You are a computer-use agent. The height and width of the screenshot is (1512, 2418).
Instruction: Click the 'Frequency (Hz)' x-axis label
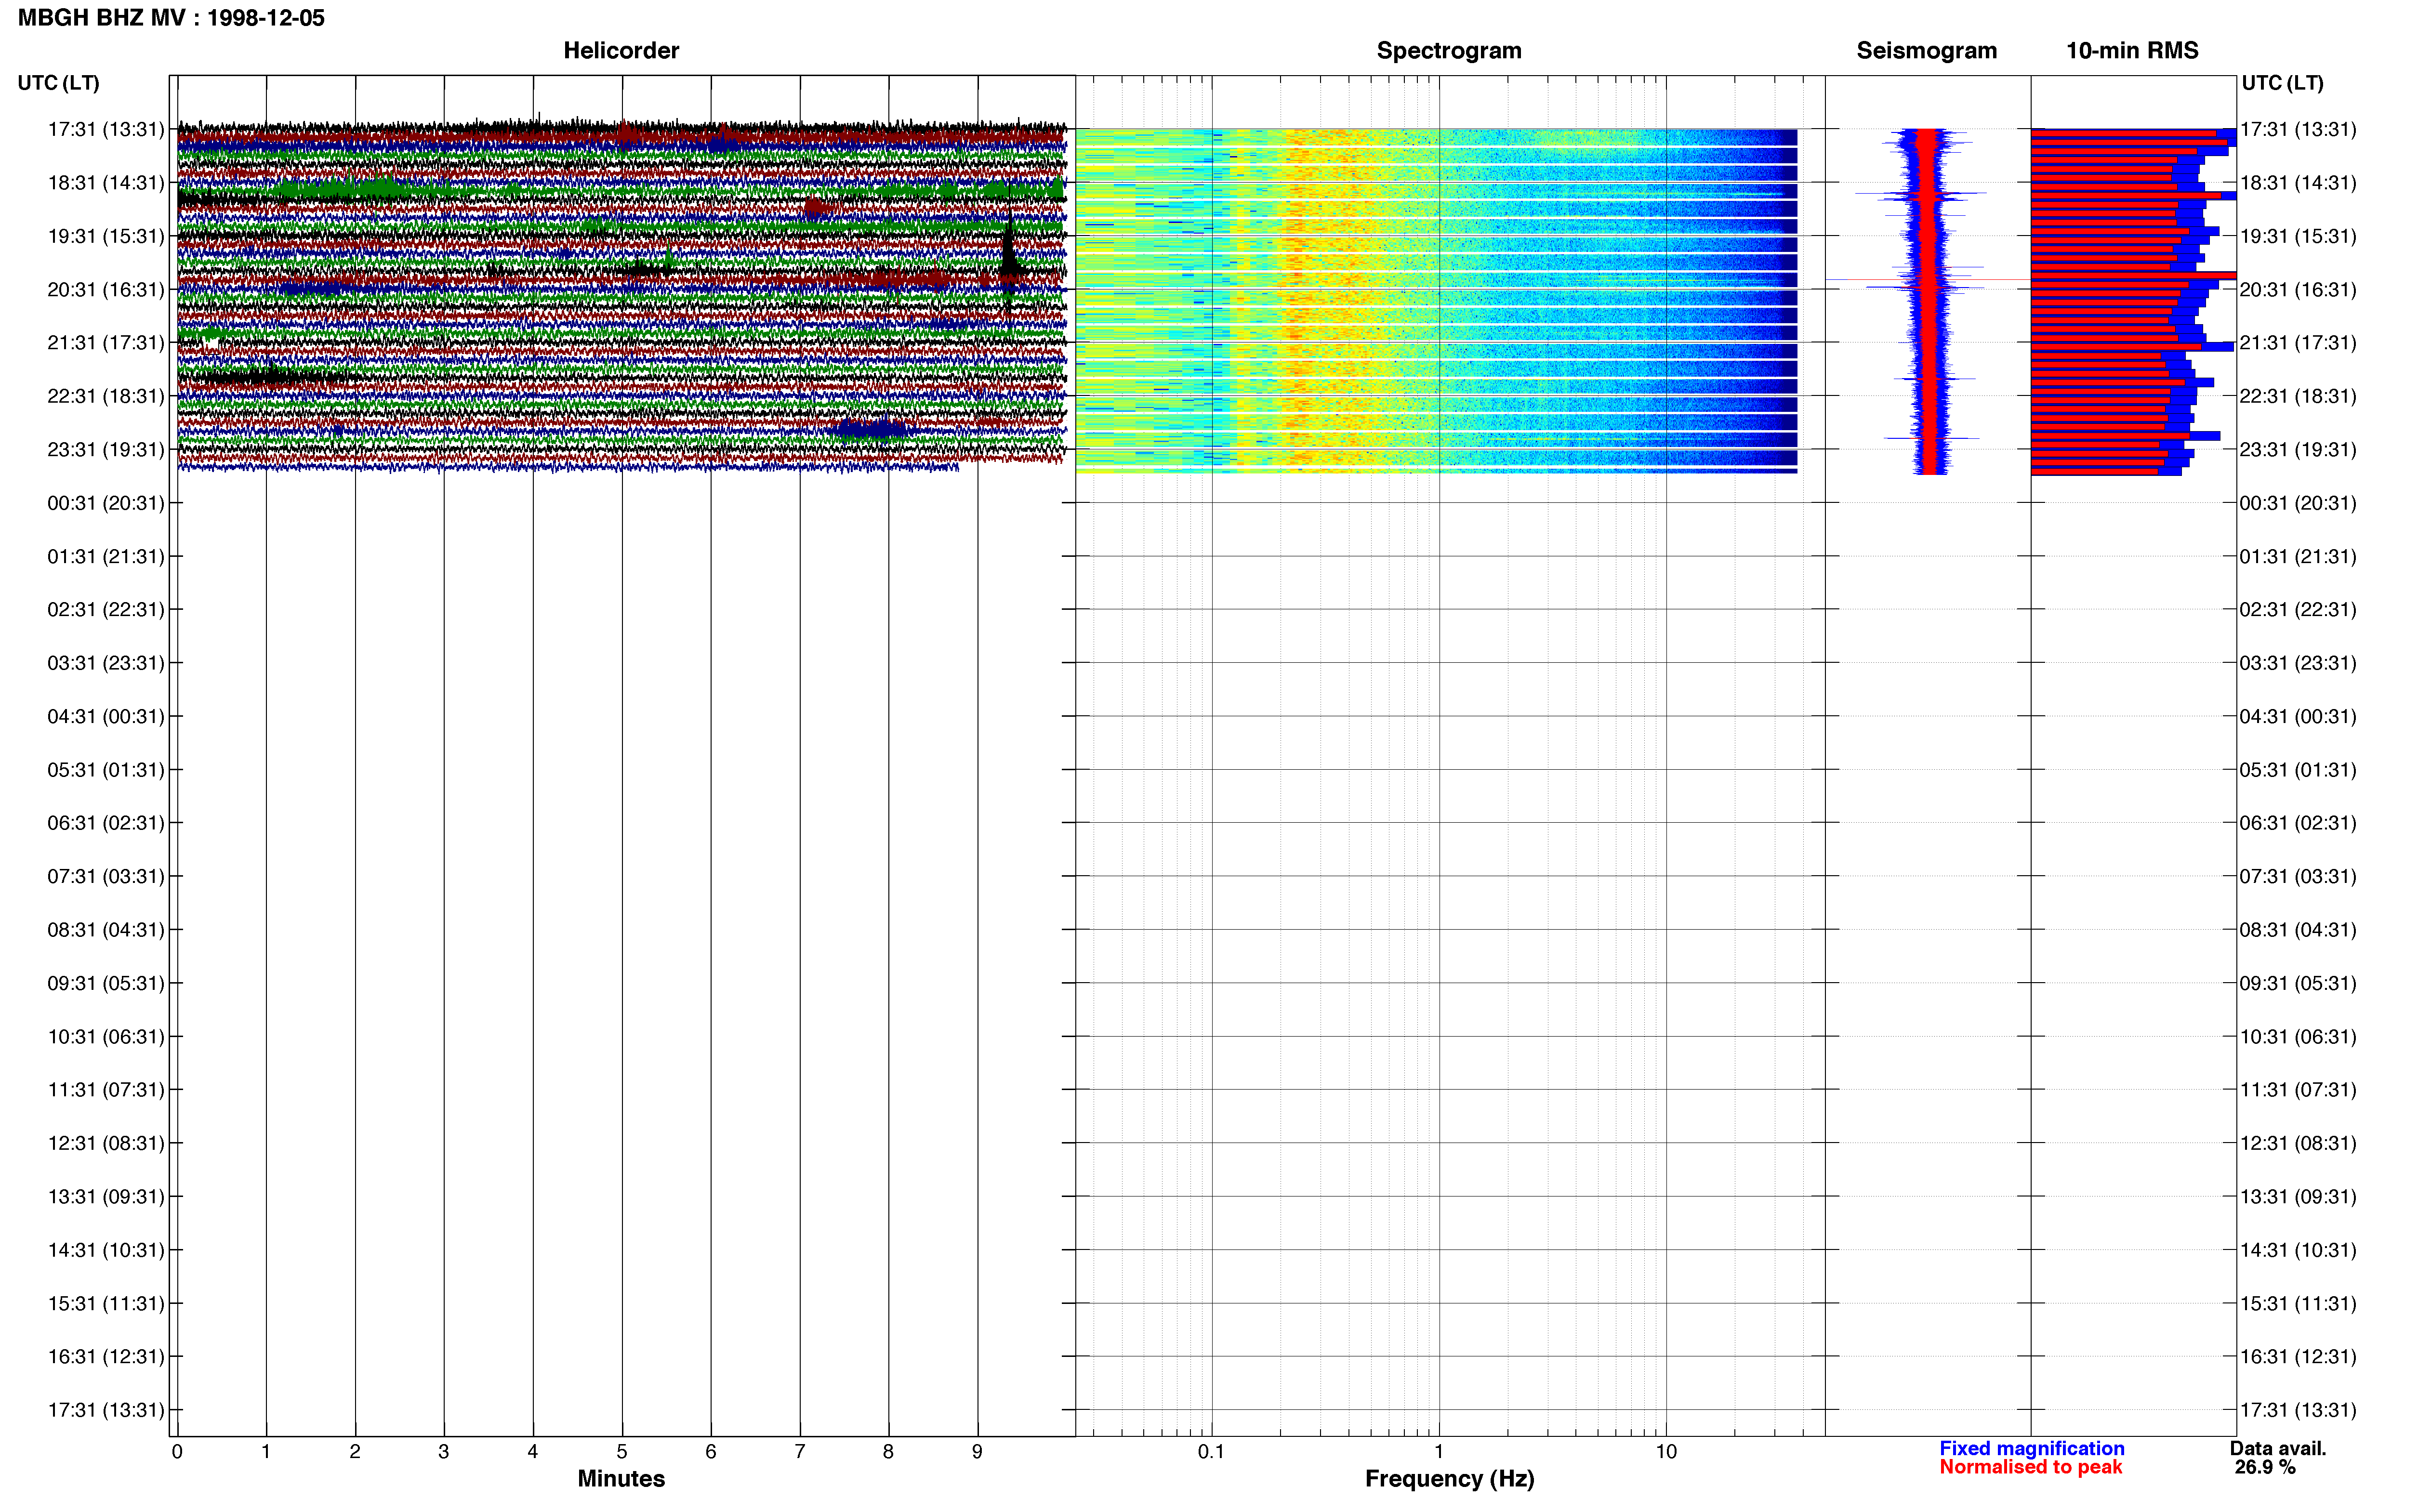click(x=1449, y=1479)
